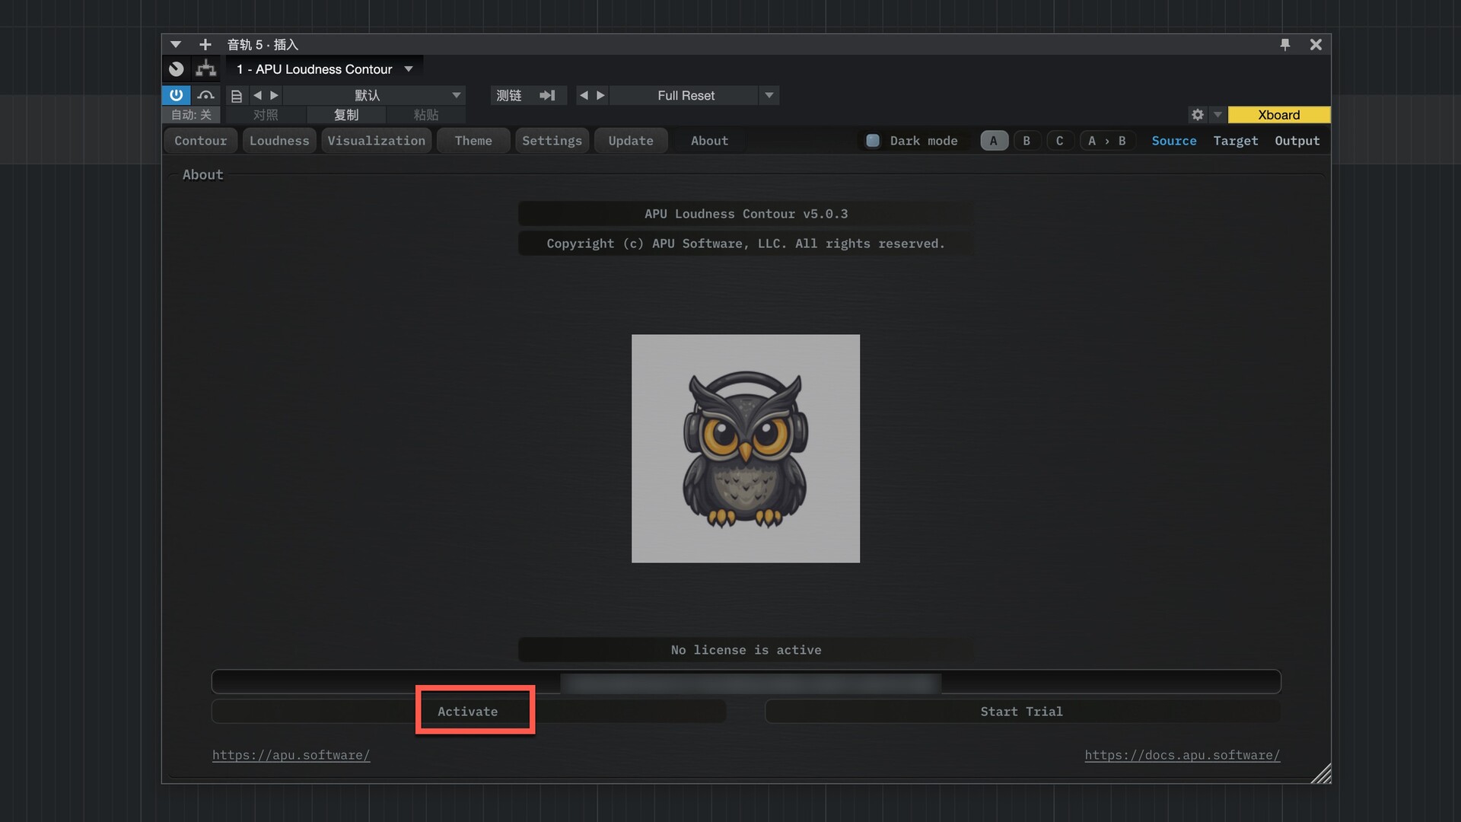
Task: Open the preset file page icon
Action: [x=237, y=96]
